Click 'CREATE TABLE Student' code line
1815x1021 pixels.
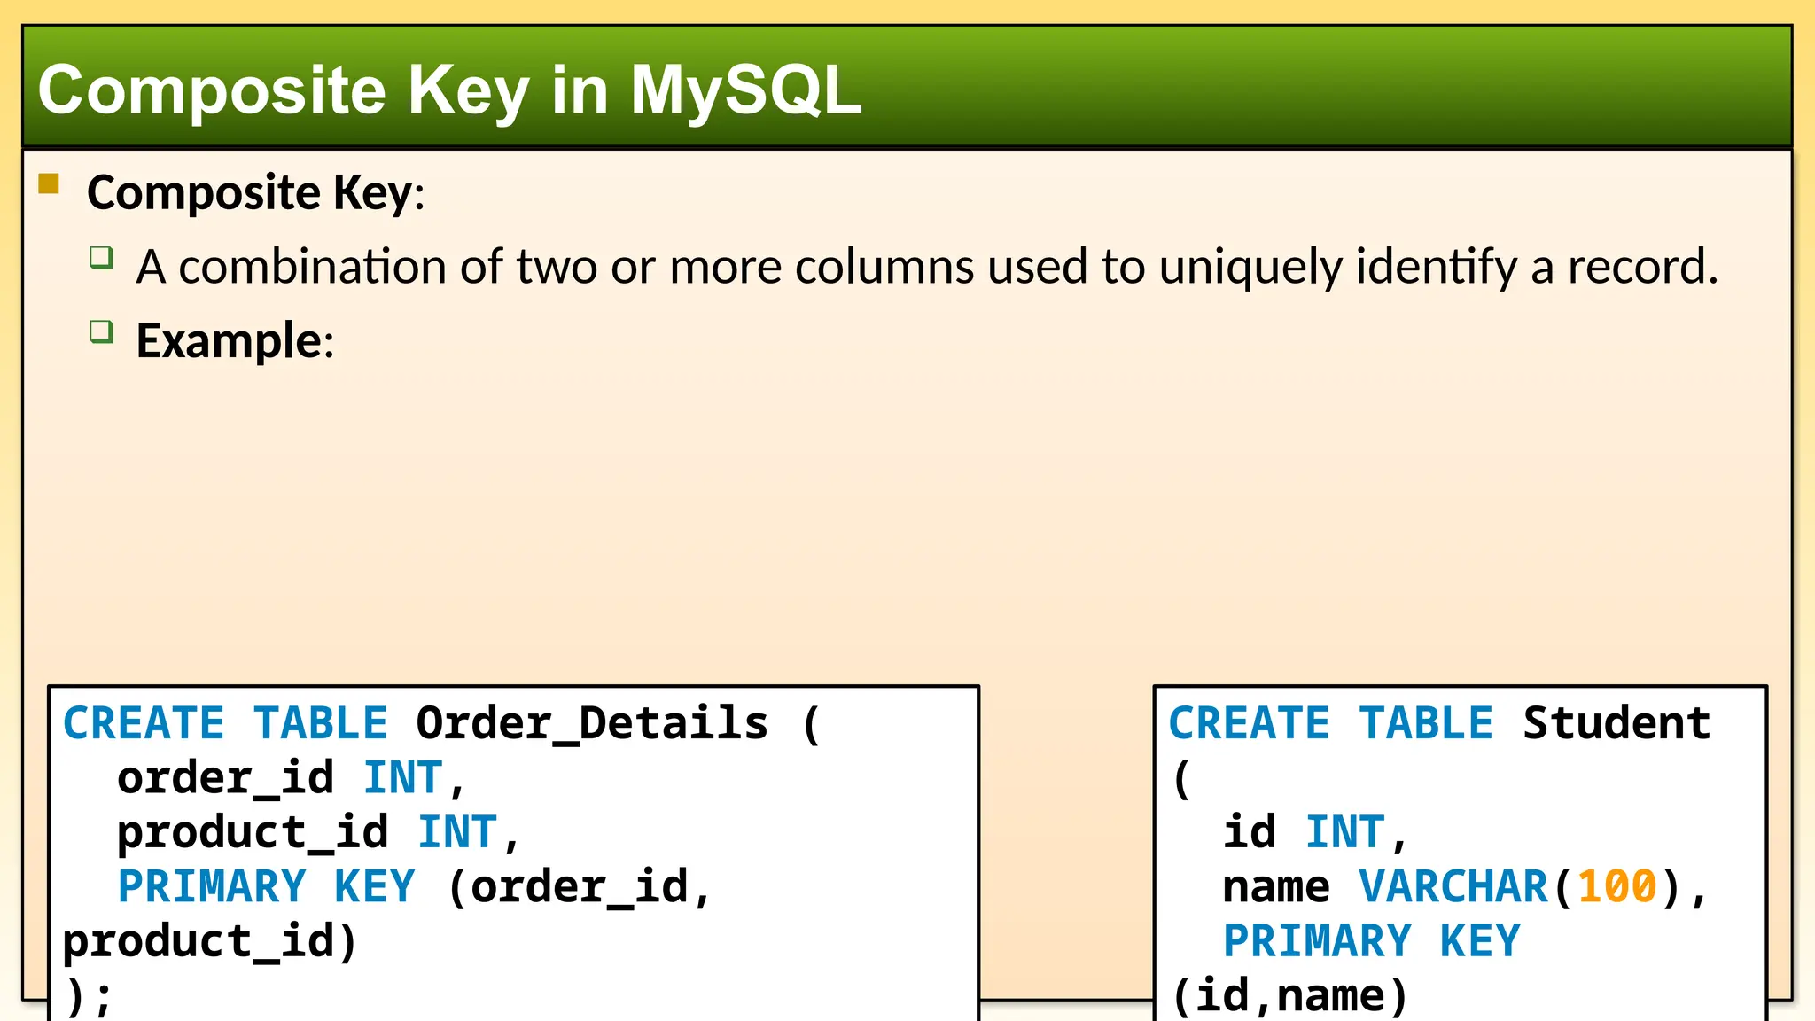point(1439,723)
